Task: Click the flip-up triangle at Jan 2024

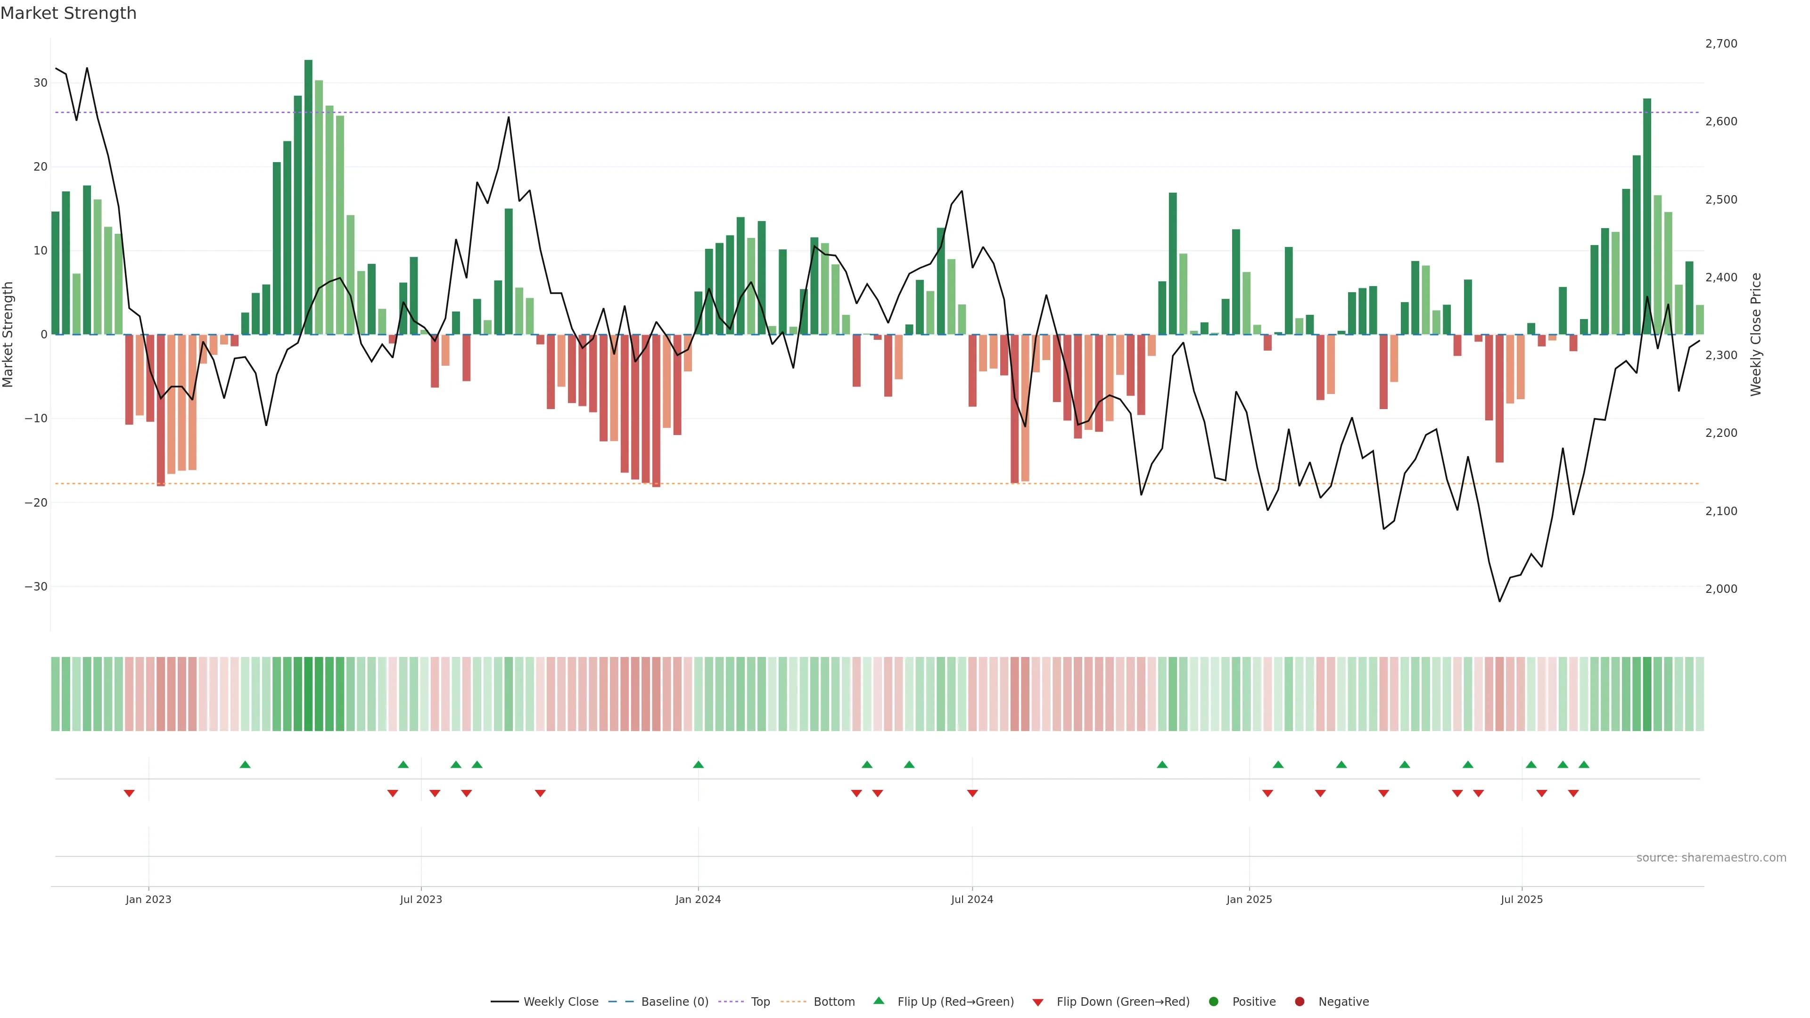Action: point(699,764)
